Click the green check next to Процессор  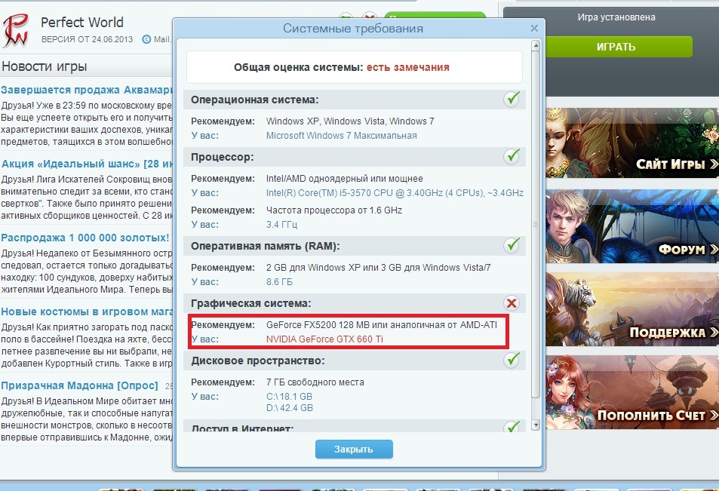click(x=512, y=156)
